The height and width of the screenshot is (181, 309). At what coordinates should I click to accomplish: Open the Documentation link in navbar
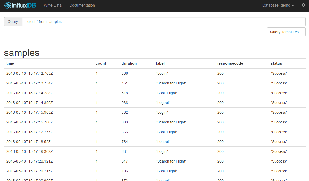pyautogui.click(x=82, y=5)
